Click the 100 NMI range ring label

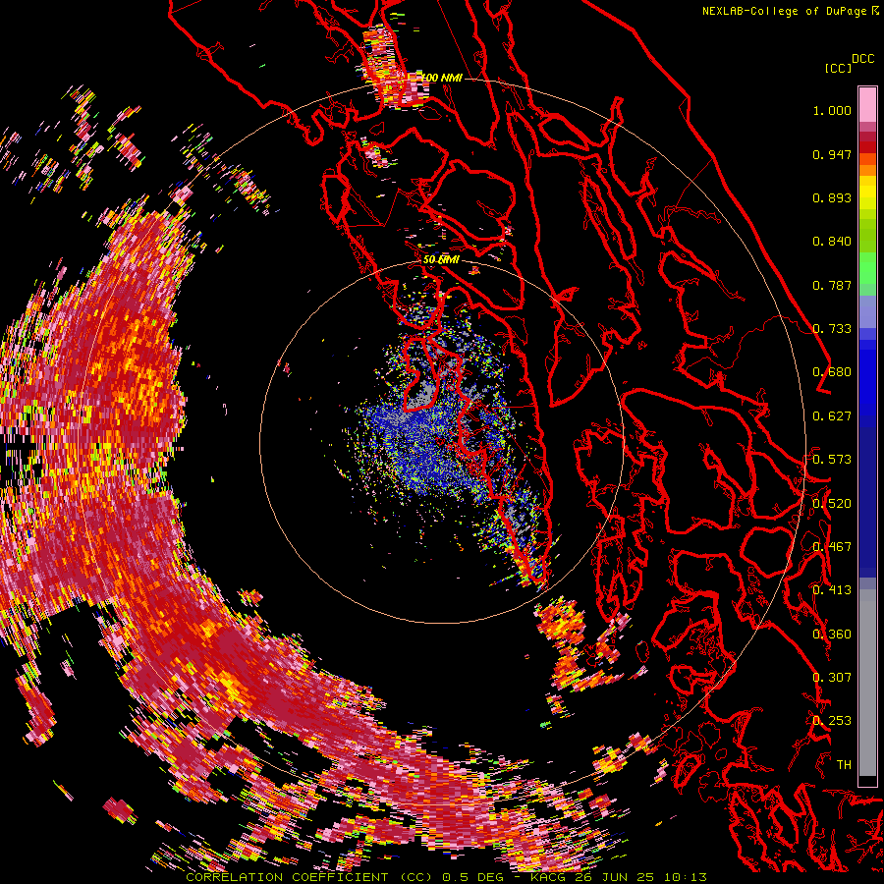pos(442,78)
